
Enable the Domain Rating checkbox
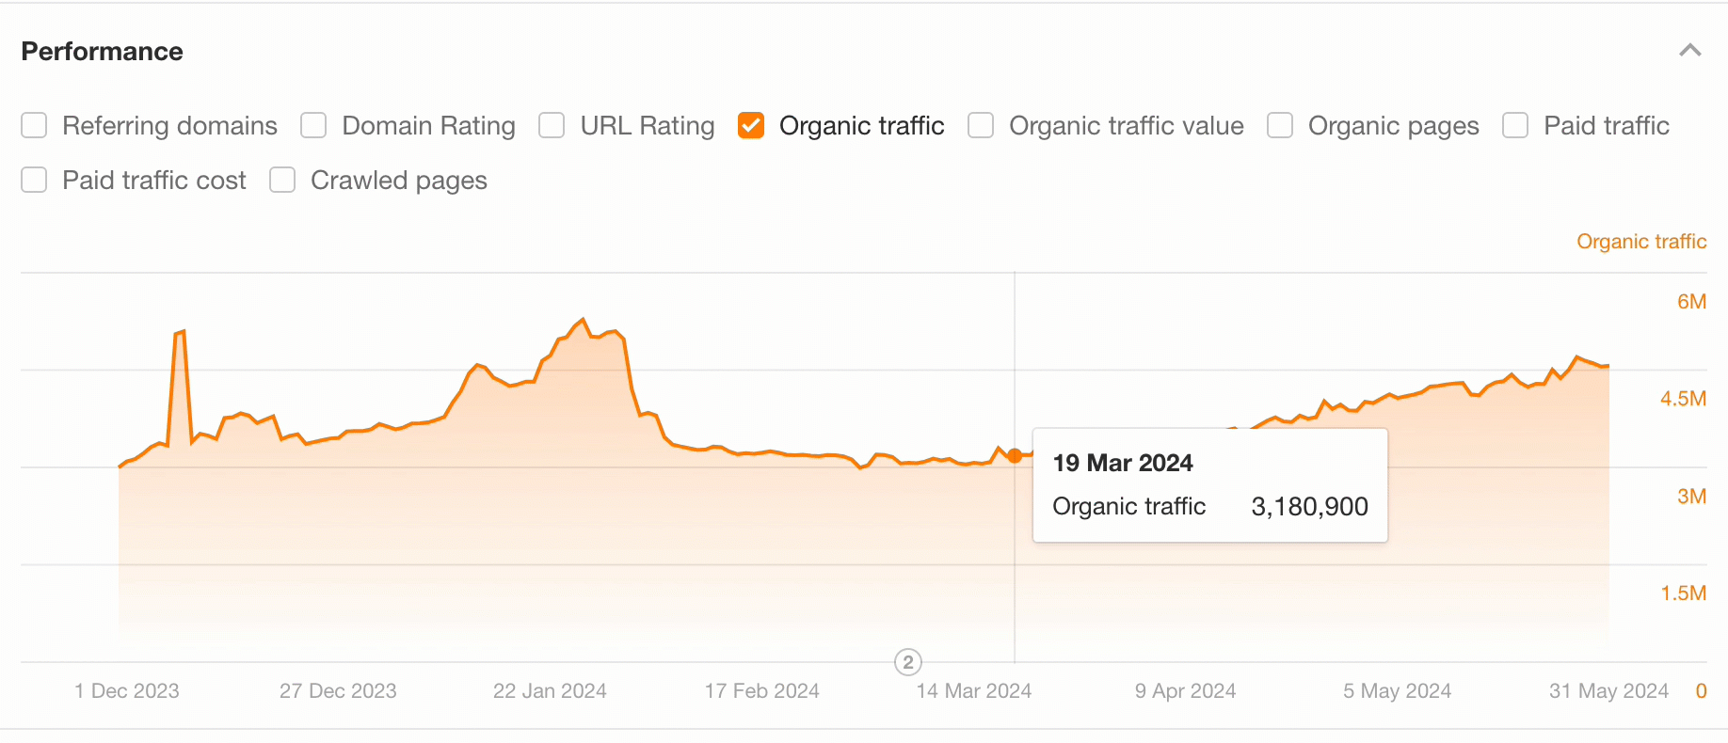coord(313,126)
